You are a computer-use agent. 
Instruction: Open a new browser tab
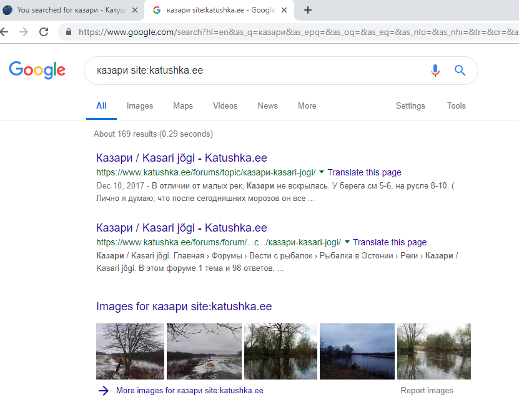(307, 10)
